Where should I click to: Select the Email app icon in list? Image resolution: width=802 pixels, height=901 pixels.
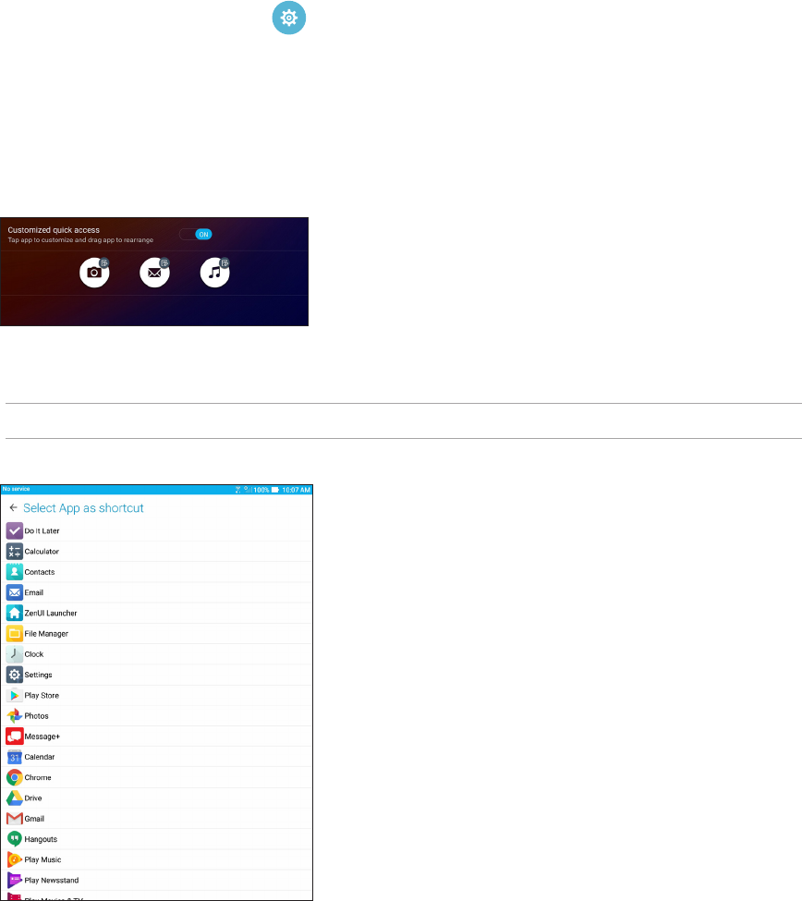[x=15, y=592]
